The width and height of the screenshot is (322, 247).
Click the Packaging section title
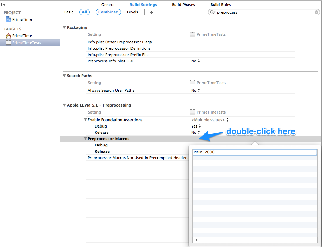pos(77,27)
